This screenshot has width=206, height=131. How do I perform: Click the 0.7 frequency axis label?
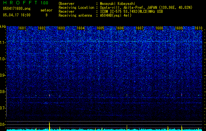(x=3, y=108)
